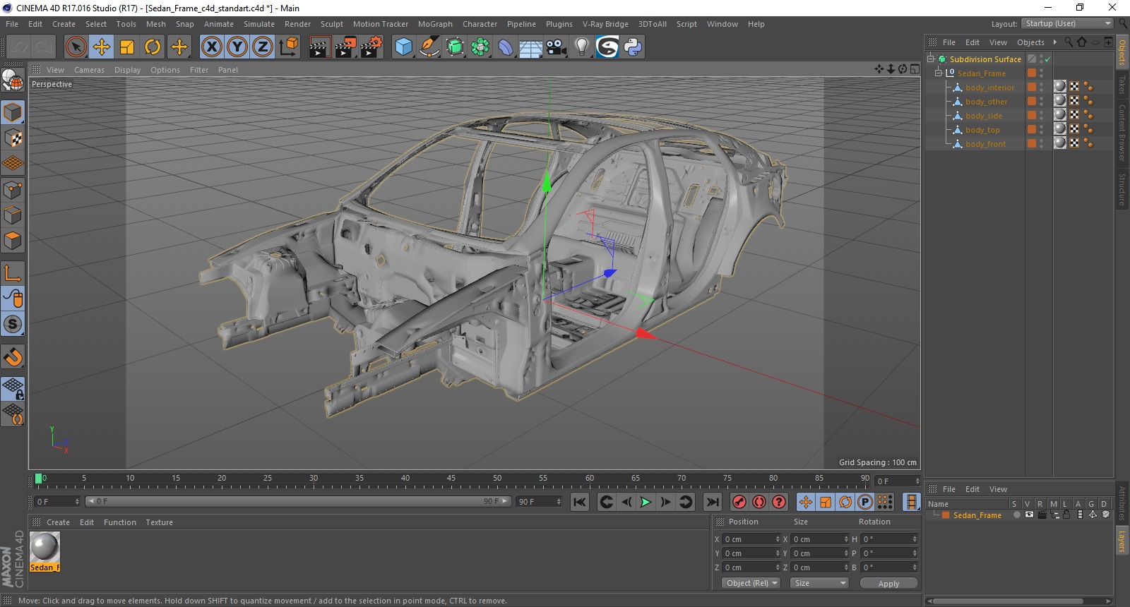Select the Scale tool

coord(127,47)
